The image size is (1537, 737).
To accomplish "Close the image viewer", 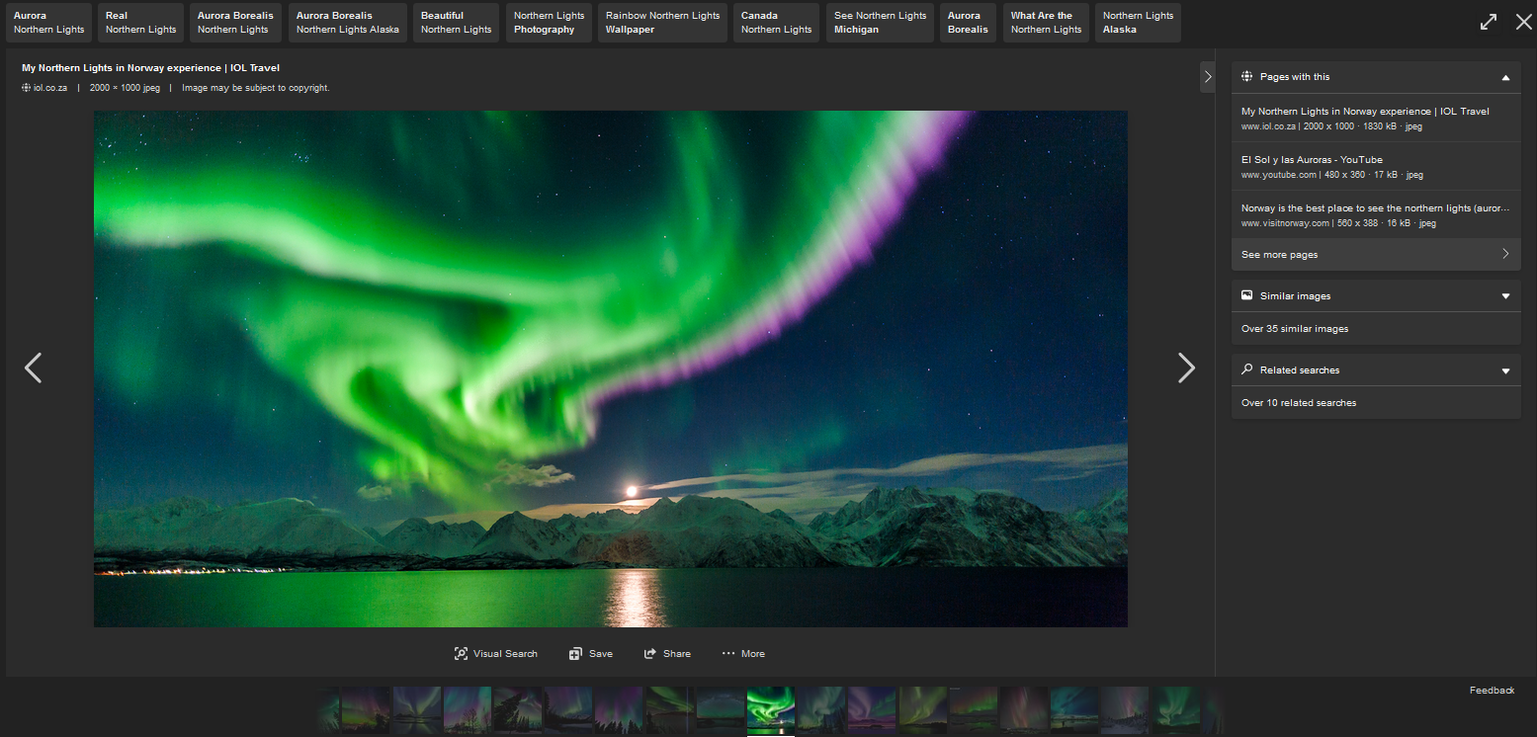I will pyautogui.click(x=1523, y=22).
